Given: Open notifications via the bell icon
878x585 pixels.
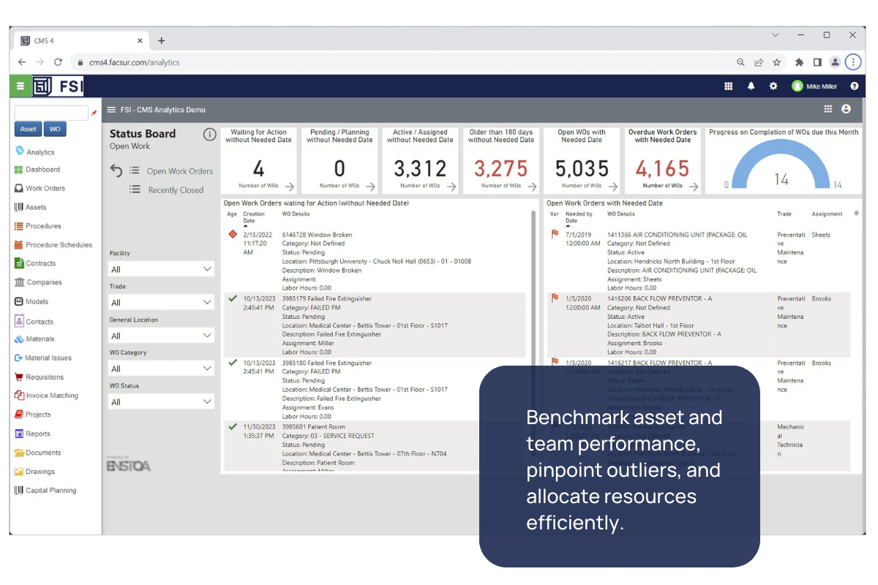Looking at the screenshot, I should tap(751, 86).
